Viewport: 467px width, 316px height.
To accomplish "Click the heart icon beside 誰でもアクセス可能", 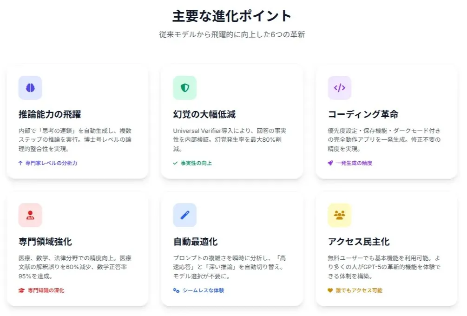I will point(330,290).
